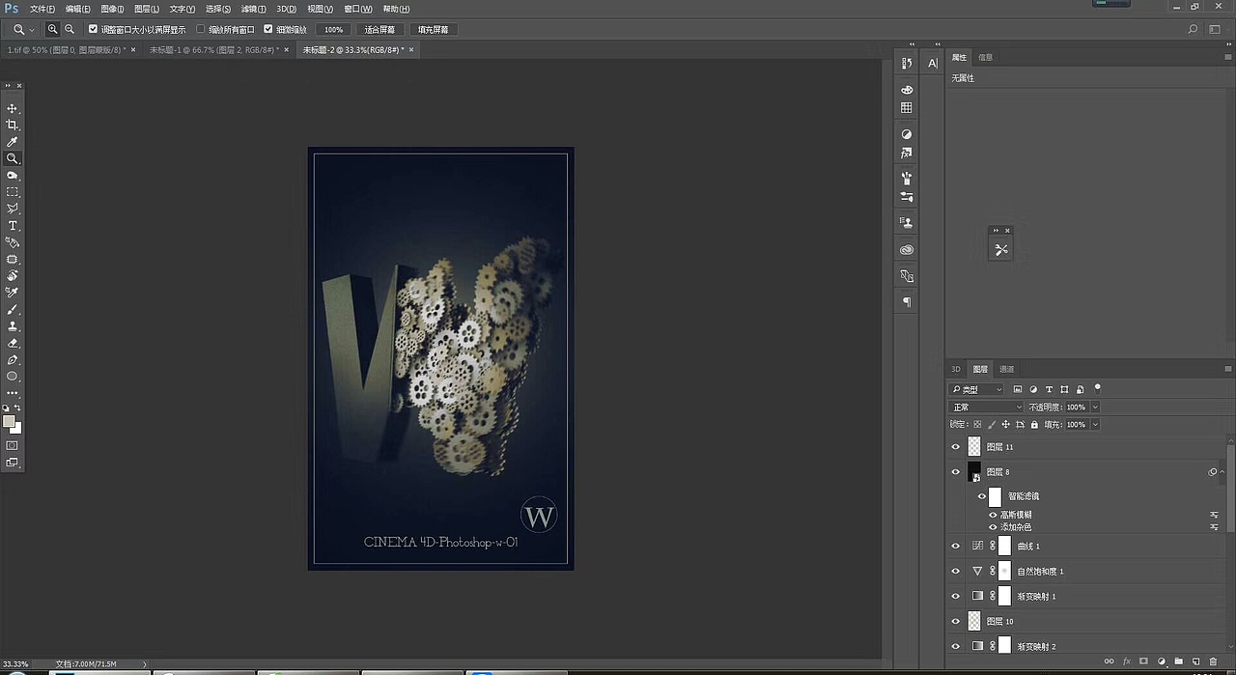Select the Horizontal Type tool
This screenshot has width=1236, height=675.
pyautogui.click(x=13, y=226)
